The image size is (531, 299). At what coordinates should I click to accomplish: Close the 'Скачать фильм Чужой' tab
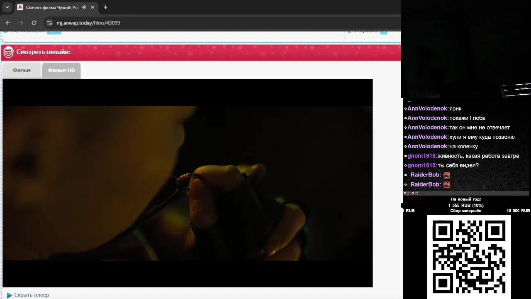93,7
